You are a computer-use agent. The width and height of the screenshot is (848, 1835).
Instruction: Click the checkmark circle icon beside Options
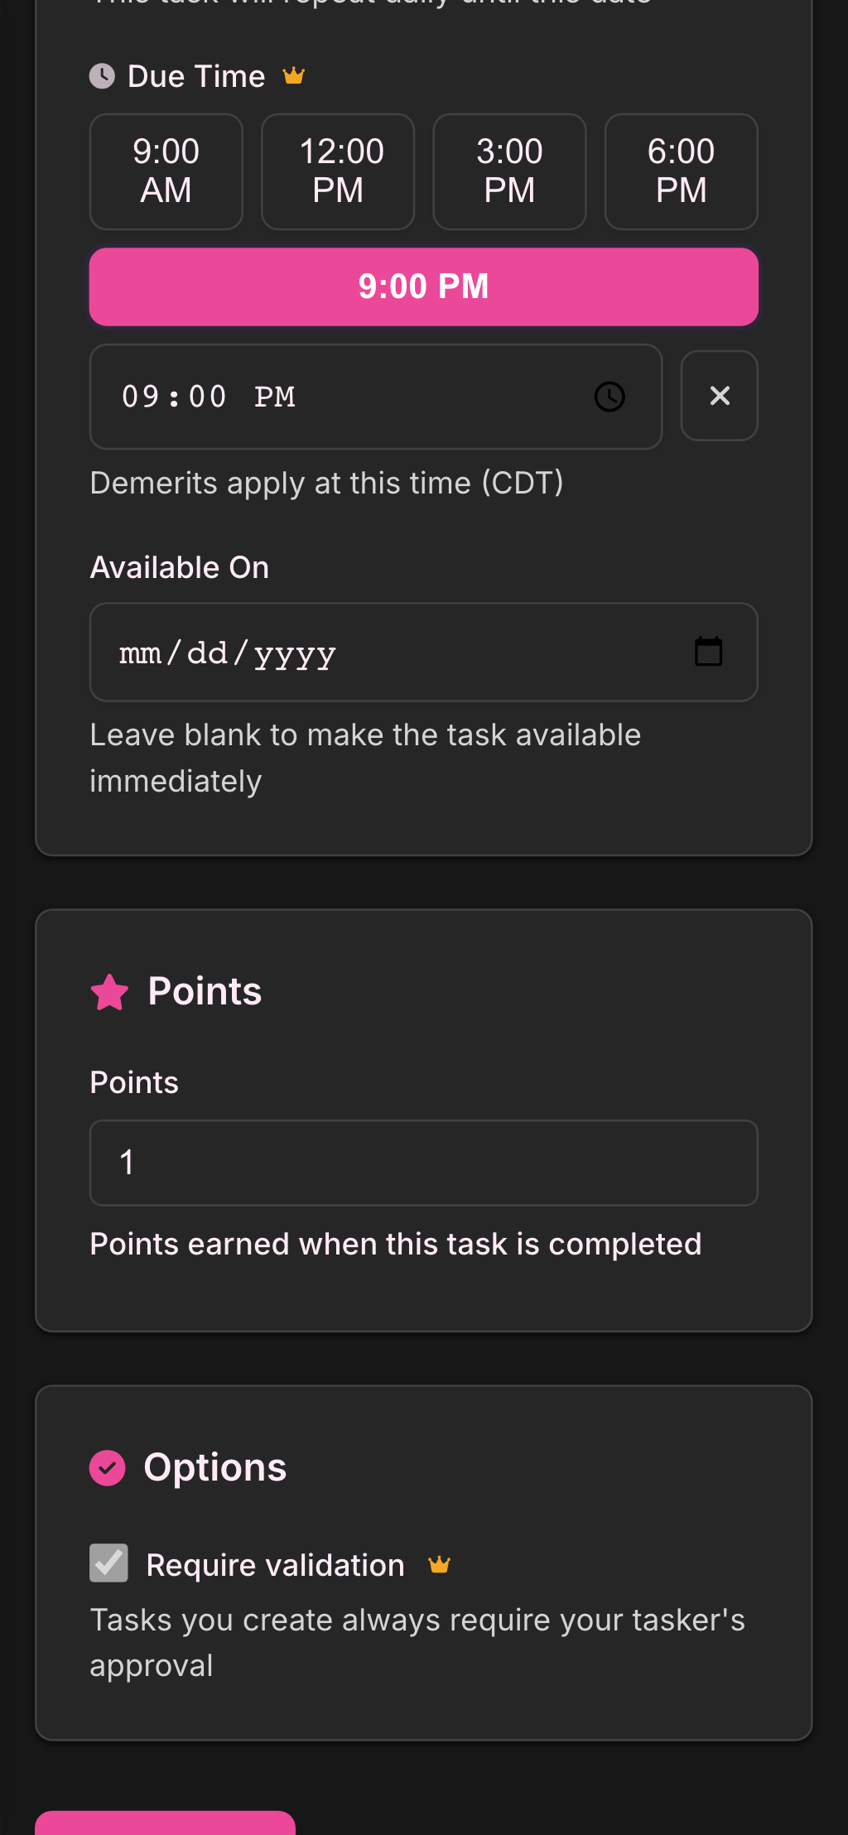pos(108,1467)
